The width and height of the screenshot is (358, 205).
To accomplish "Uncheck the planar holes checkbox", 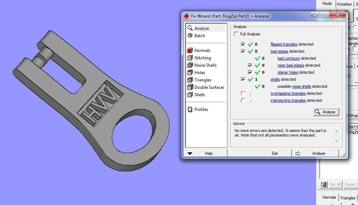I will pos(250,72).
